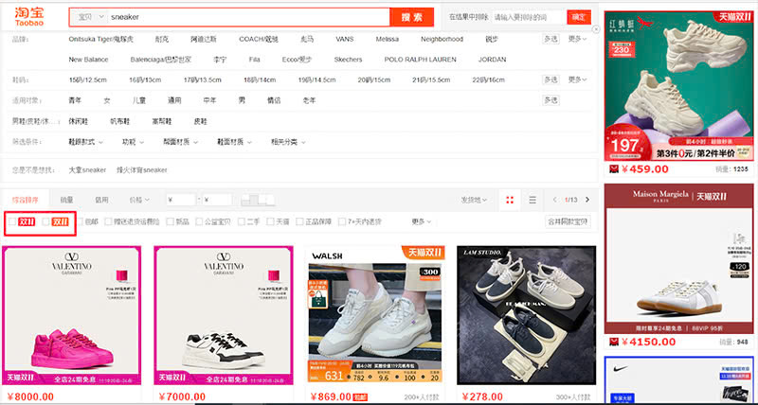Image resolution: width=758 pixels, height=405 pixels.
Task: Click Tmall icon beside ¥459.00
Action: pos(613,169)
